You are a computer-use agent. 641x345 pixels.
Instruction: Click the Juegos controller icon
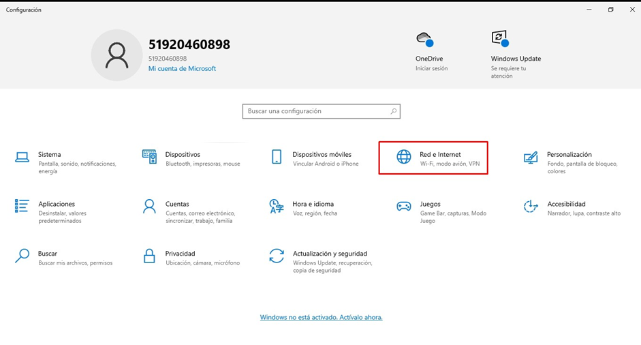click(x=404, y=206)
